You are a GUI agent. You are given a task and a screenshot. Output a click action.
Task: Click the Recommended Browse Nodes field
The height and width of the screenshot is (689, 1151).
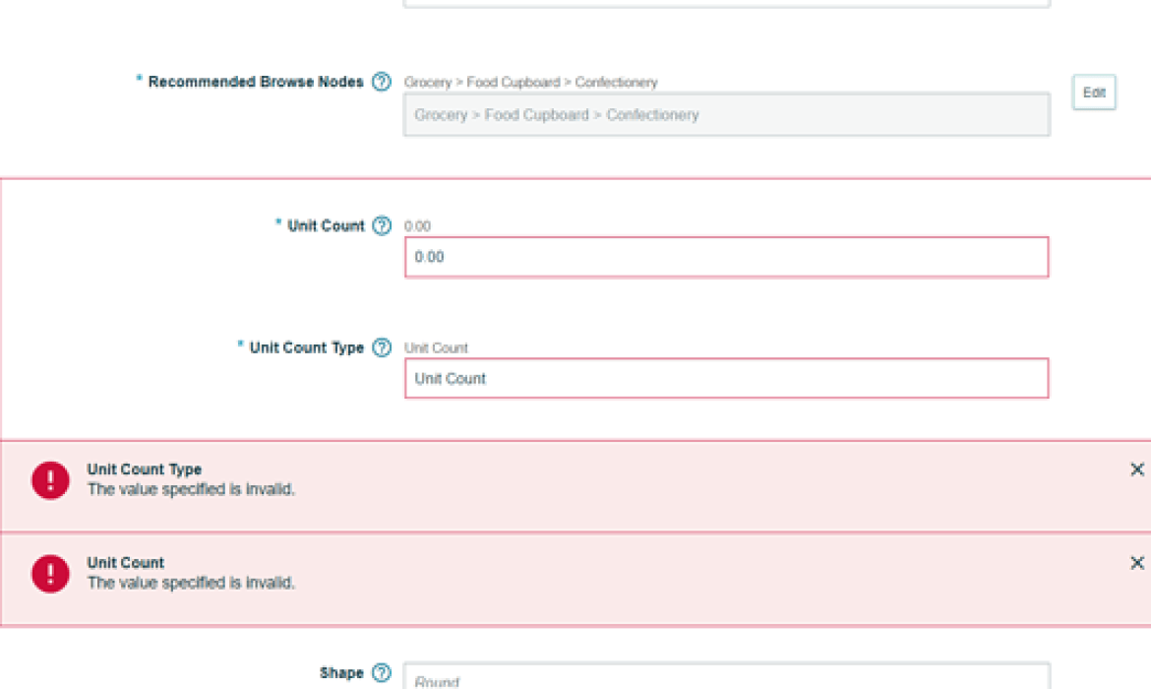pyautogui.click(x=727, y=114)
